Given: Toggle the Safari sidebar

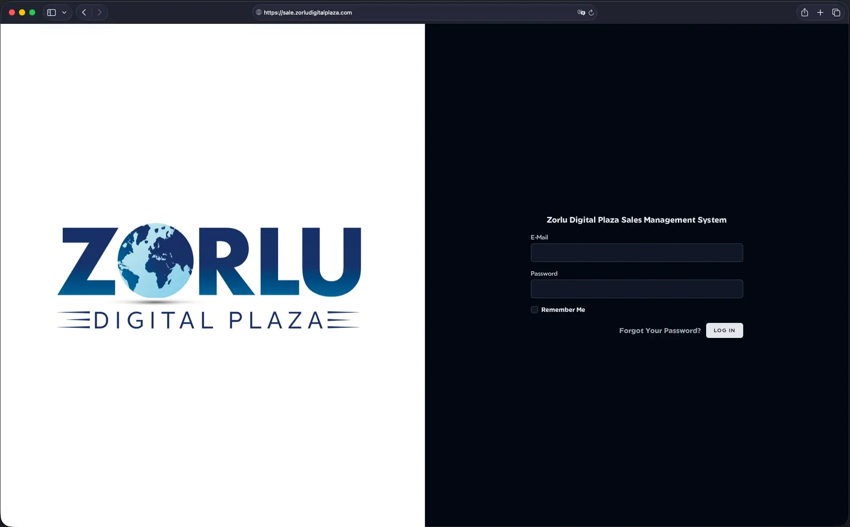Looking at the screenshot, I should point(51,12).
